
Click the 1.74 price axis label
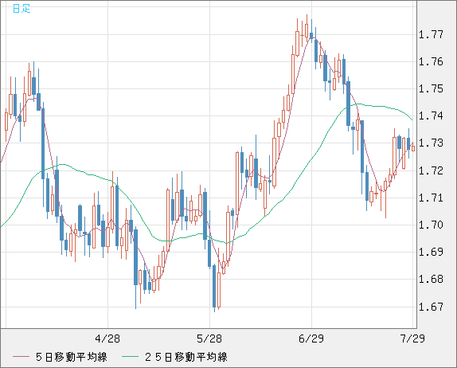click(x=431, y=116)
